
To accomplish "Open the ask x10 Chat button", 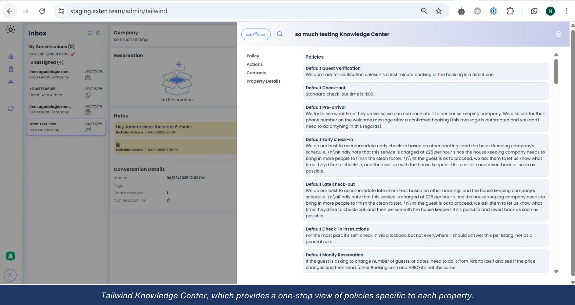I will [x=256, y=34].
